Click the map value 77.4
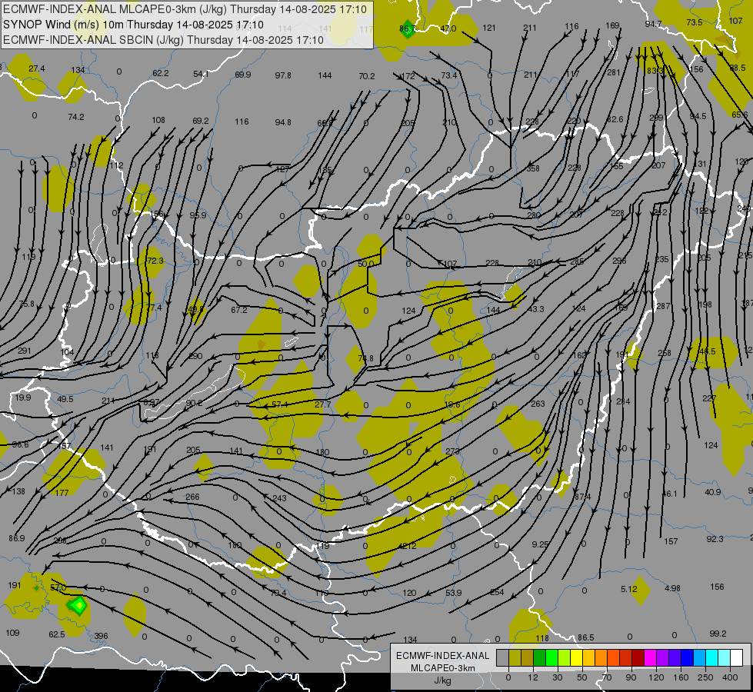 154,308
